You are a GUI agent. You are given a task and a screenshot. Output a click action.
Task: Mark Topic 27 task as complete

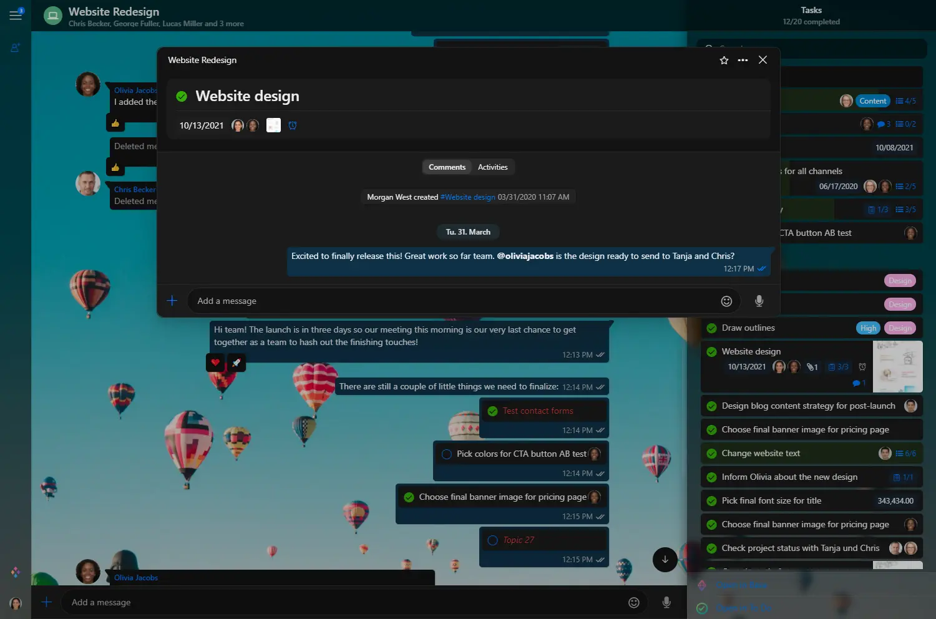point(492,540)
